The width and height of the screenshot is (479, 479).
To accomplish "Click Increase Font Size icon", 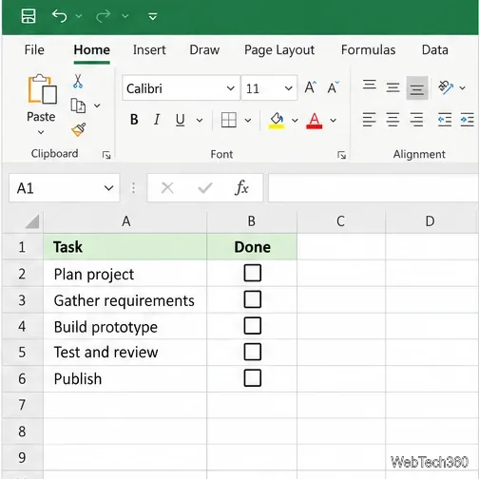I will (x=311, y=87).
